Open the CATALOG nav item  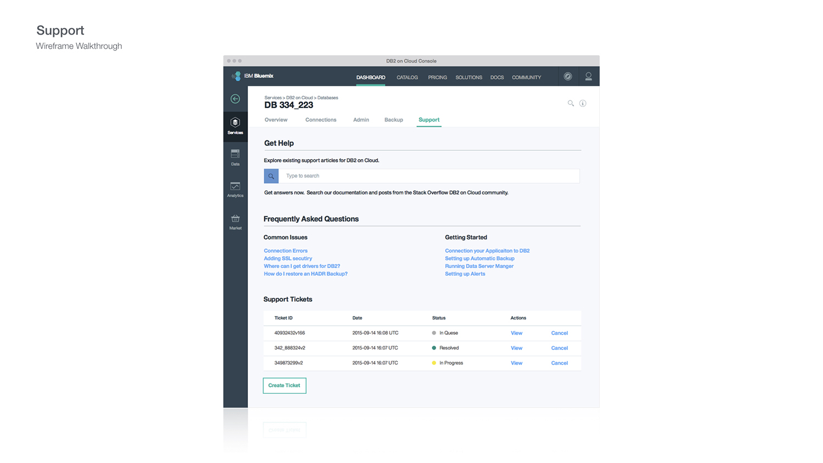(407, 77)
